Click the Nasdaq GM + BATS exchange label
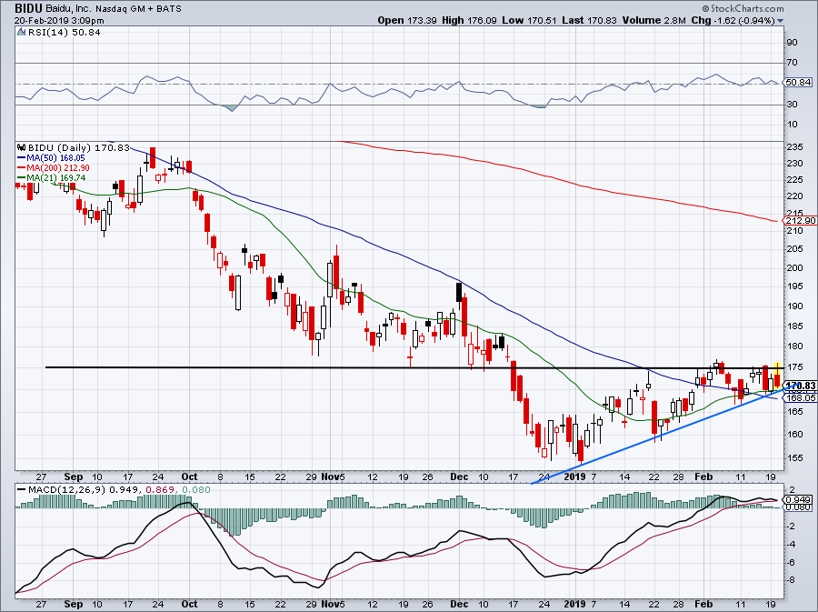Image resolution: width=818 pixels, height=612 pixels. [x=139, y=8]
